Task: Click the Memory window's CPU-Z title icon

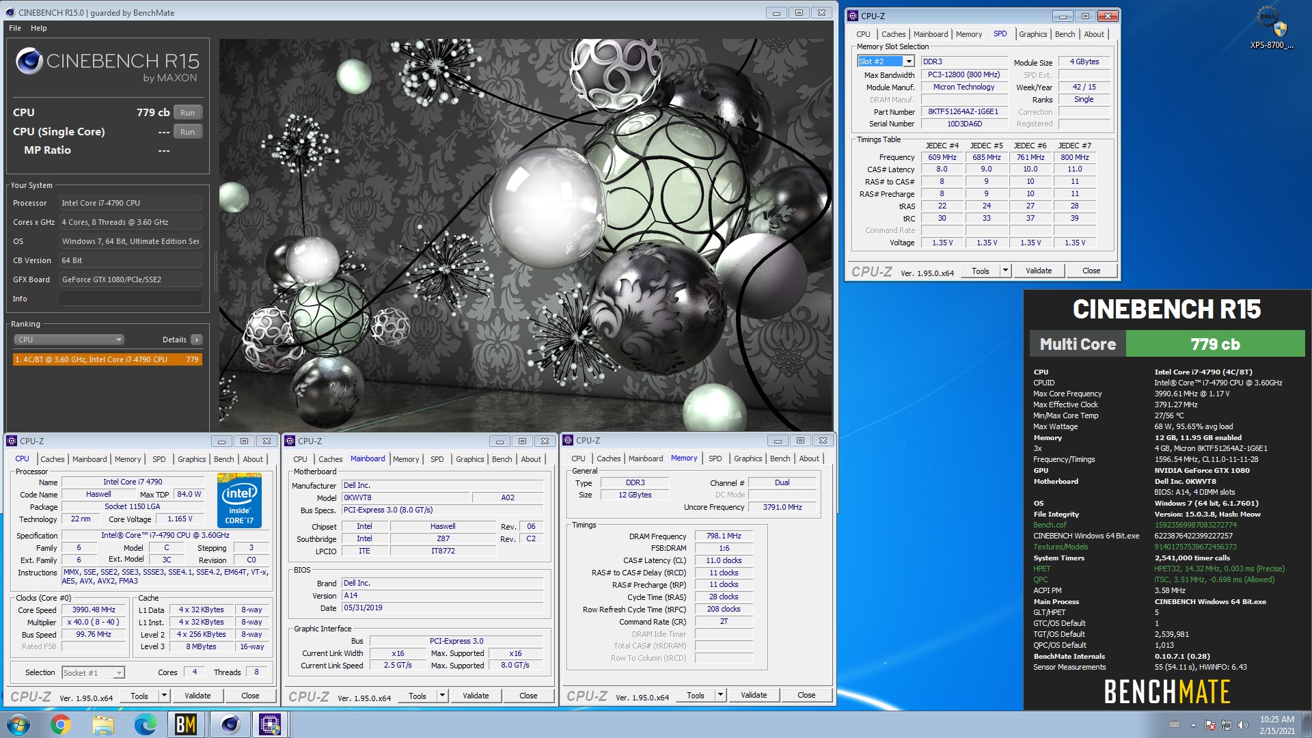Action: point(568,440)
